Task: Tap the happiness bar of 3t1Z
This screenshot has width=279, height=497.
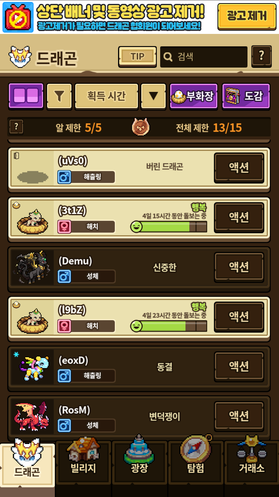Action: 169,227
